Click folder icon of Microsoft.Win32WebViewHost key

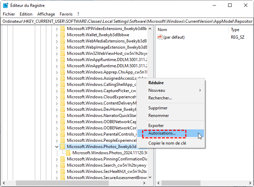62,53
